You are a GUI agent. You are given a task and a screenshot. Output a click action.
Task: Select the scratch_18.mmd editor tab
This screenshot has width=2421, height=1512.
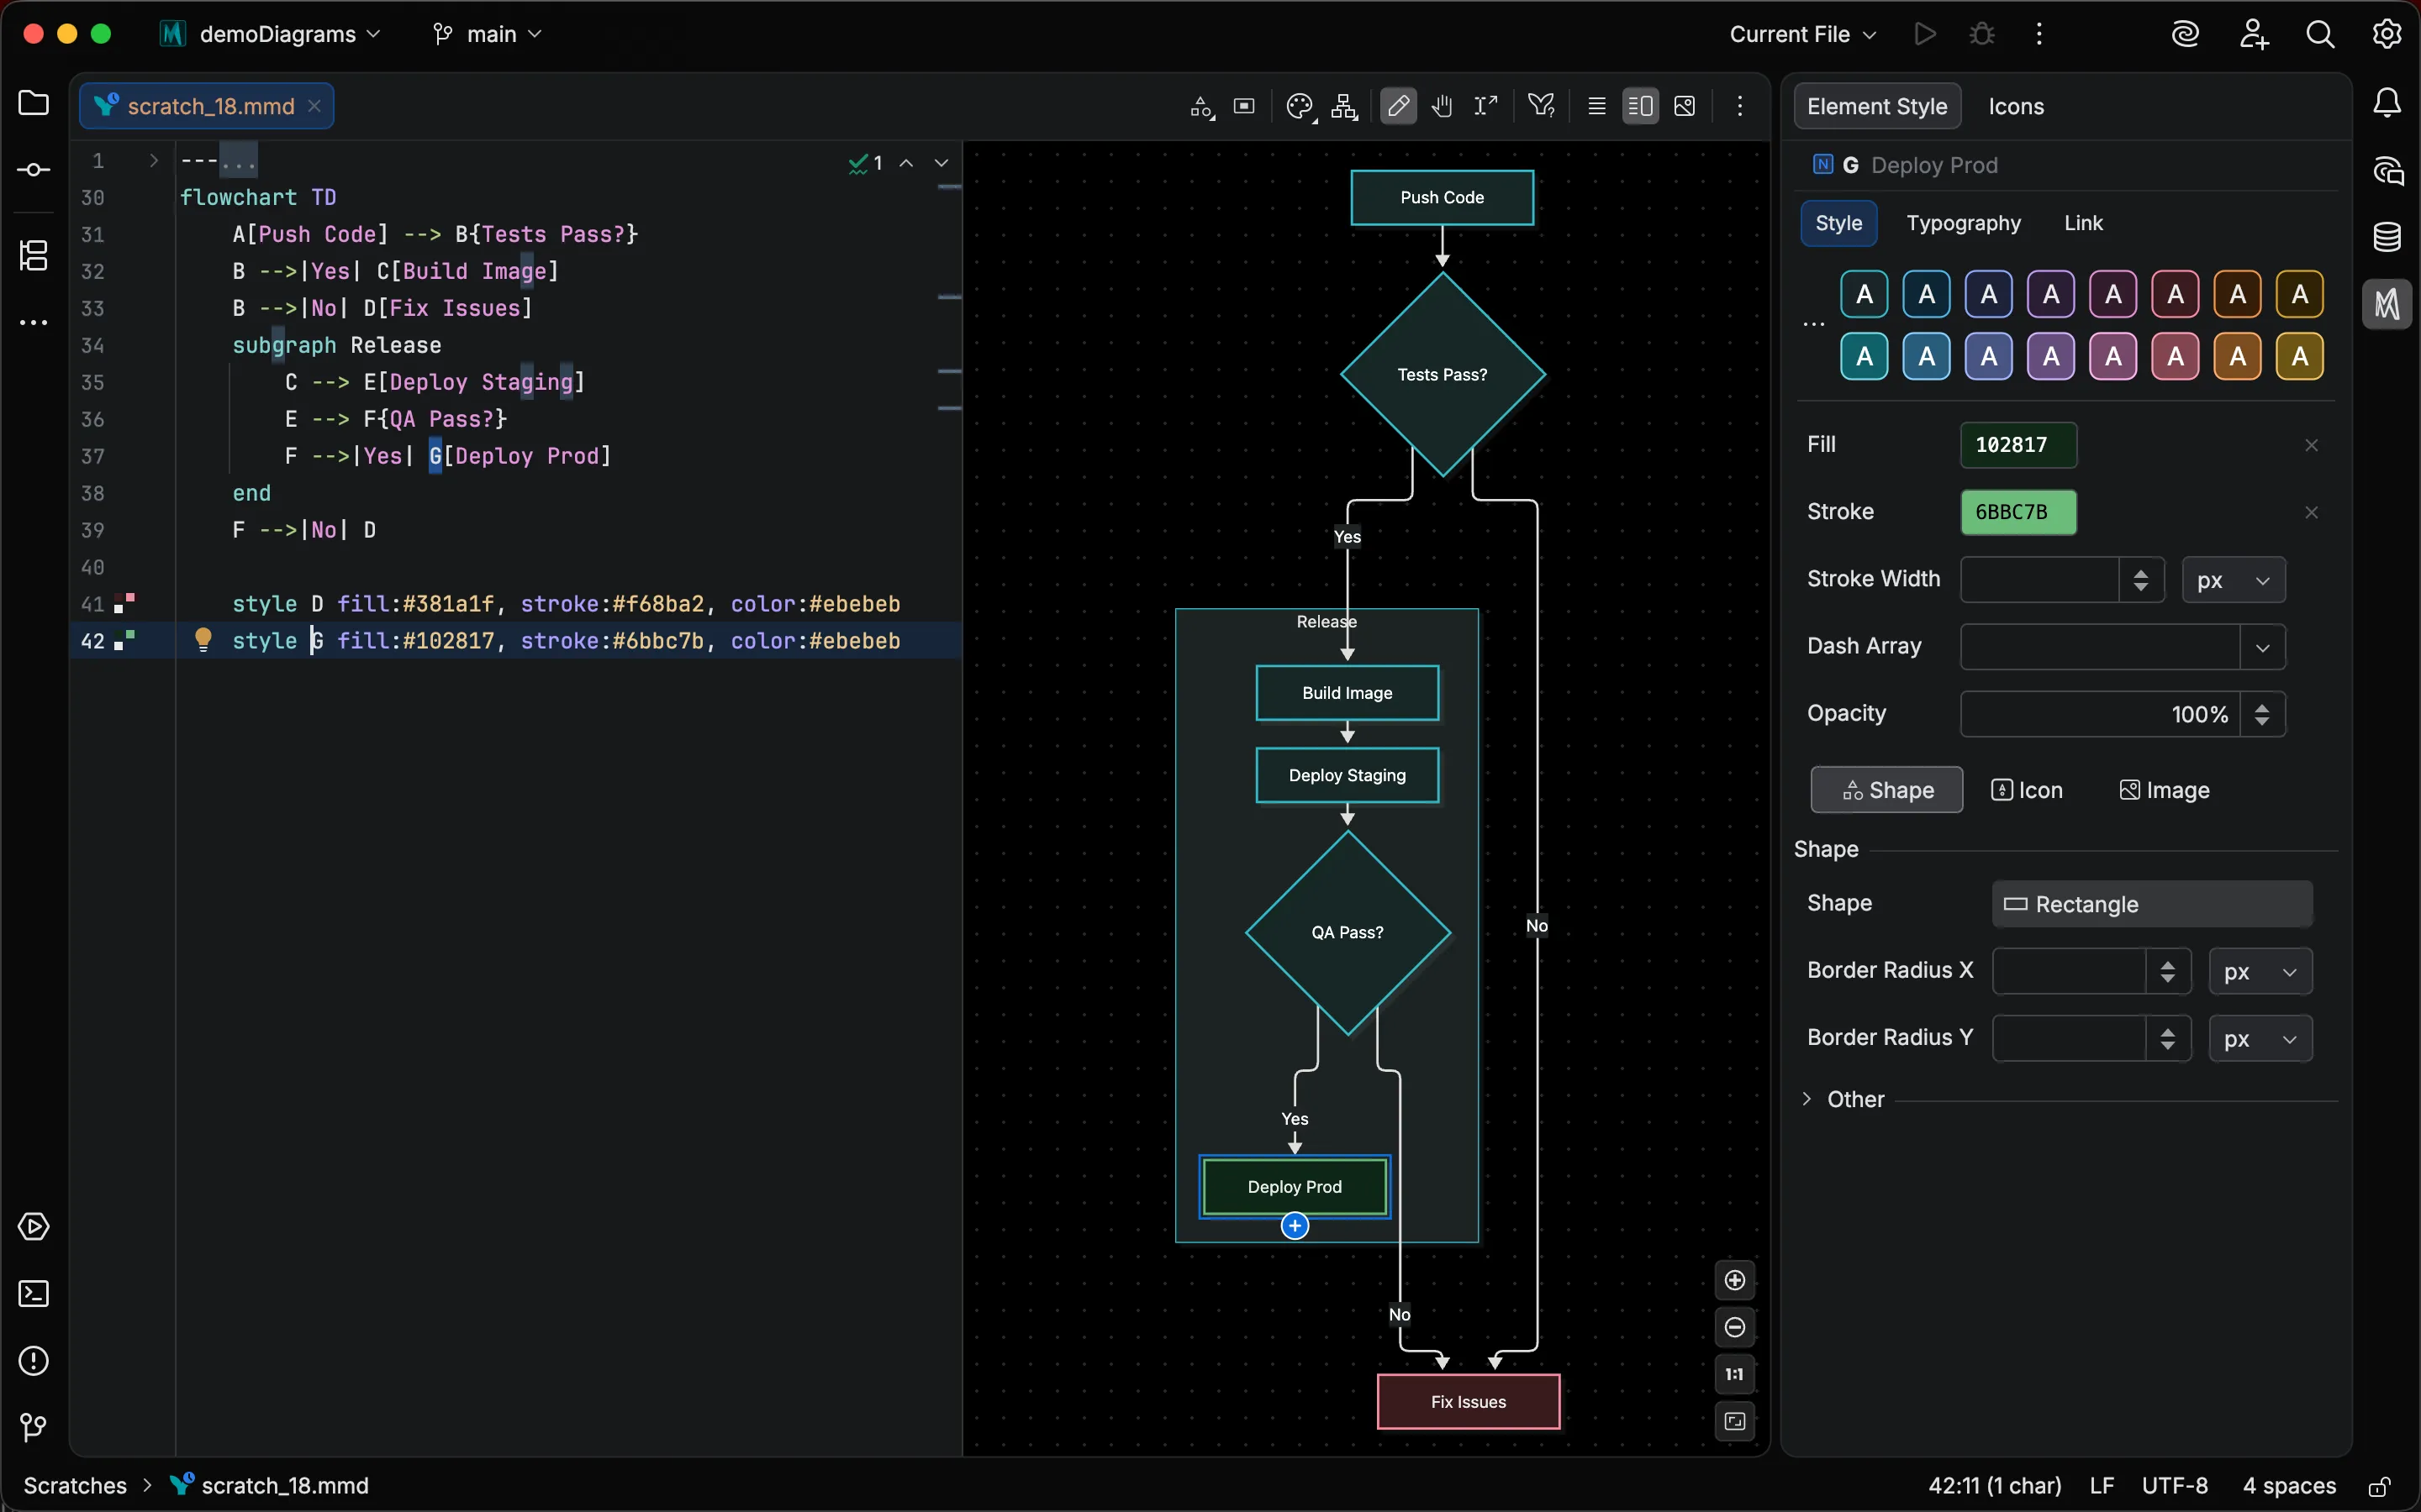coord(207,106)
